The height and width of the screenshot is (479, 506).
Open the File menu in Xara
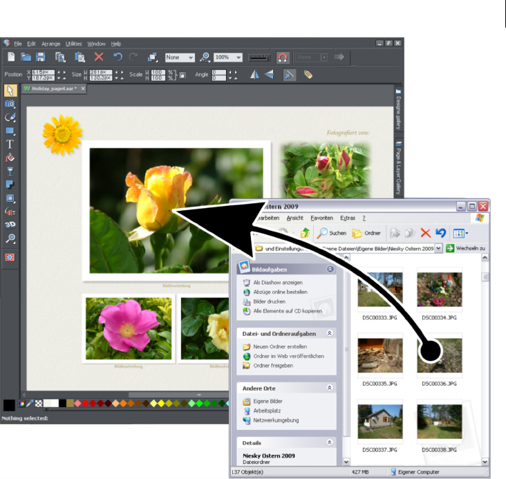(x=18, y=44)
